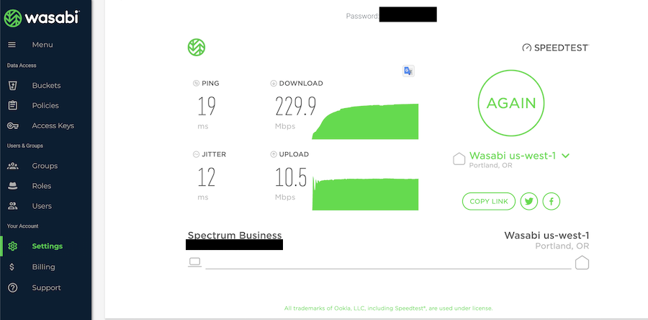Screen dimensions: 648x320
Task: Click the jitter icon beside JITTER
Action: (196, 154)
